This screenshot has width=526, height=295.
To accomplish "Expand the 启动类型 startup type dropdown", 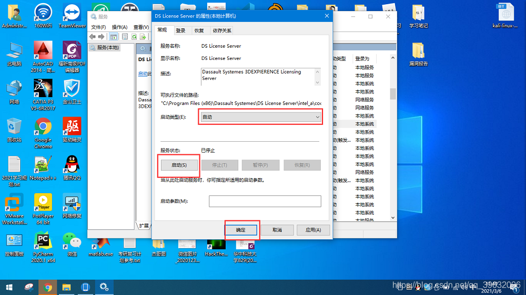I will [261, 117].
